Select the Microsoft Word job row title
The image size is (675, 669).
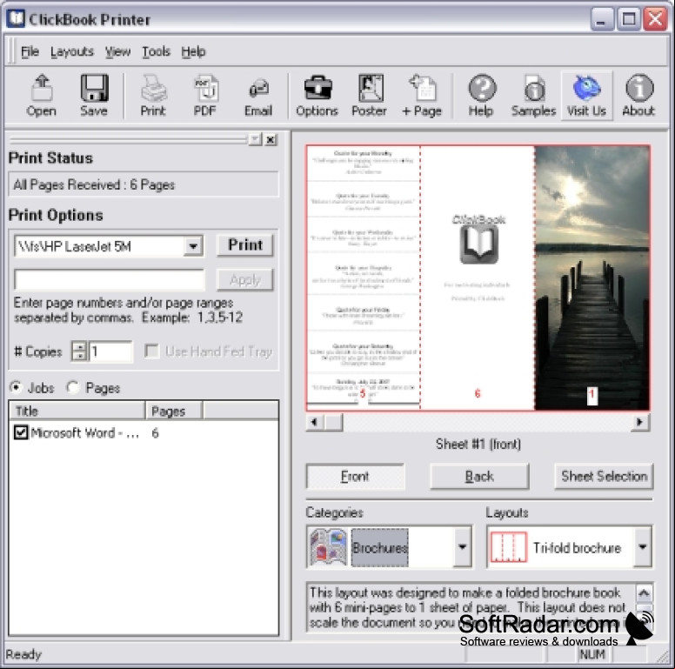click(84, 432)
